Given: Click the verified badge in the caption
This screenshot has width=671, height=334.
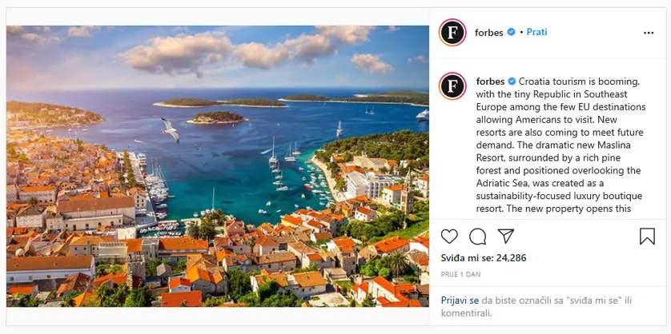Looking at the screenshot, I should point(511,82).
